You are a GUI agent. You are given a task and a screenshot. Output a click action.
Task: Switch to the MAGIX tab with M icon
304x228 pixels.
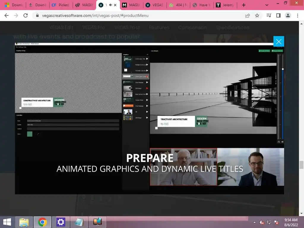click(131, 5)
